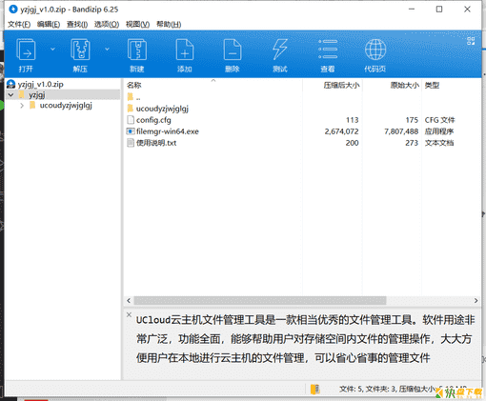Select ucoudyzjwjglgj folder in left tree
Screen dimensions: 486x401
(x=66, y=106)
